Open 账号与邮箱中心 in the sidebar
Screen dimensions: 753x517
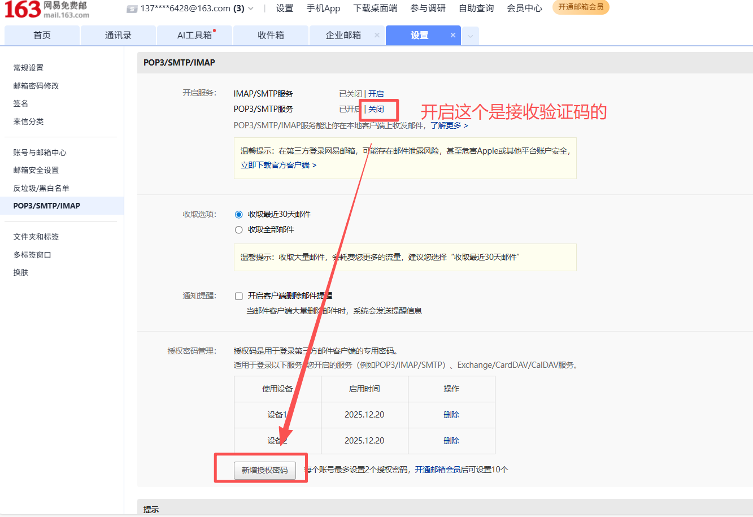(40, 153)
